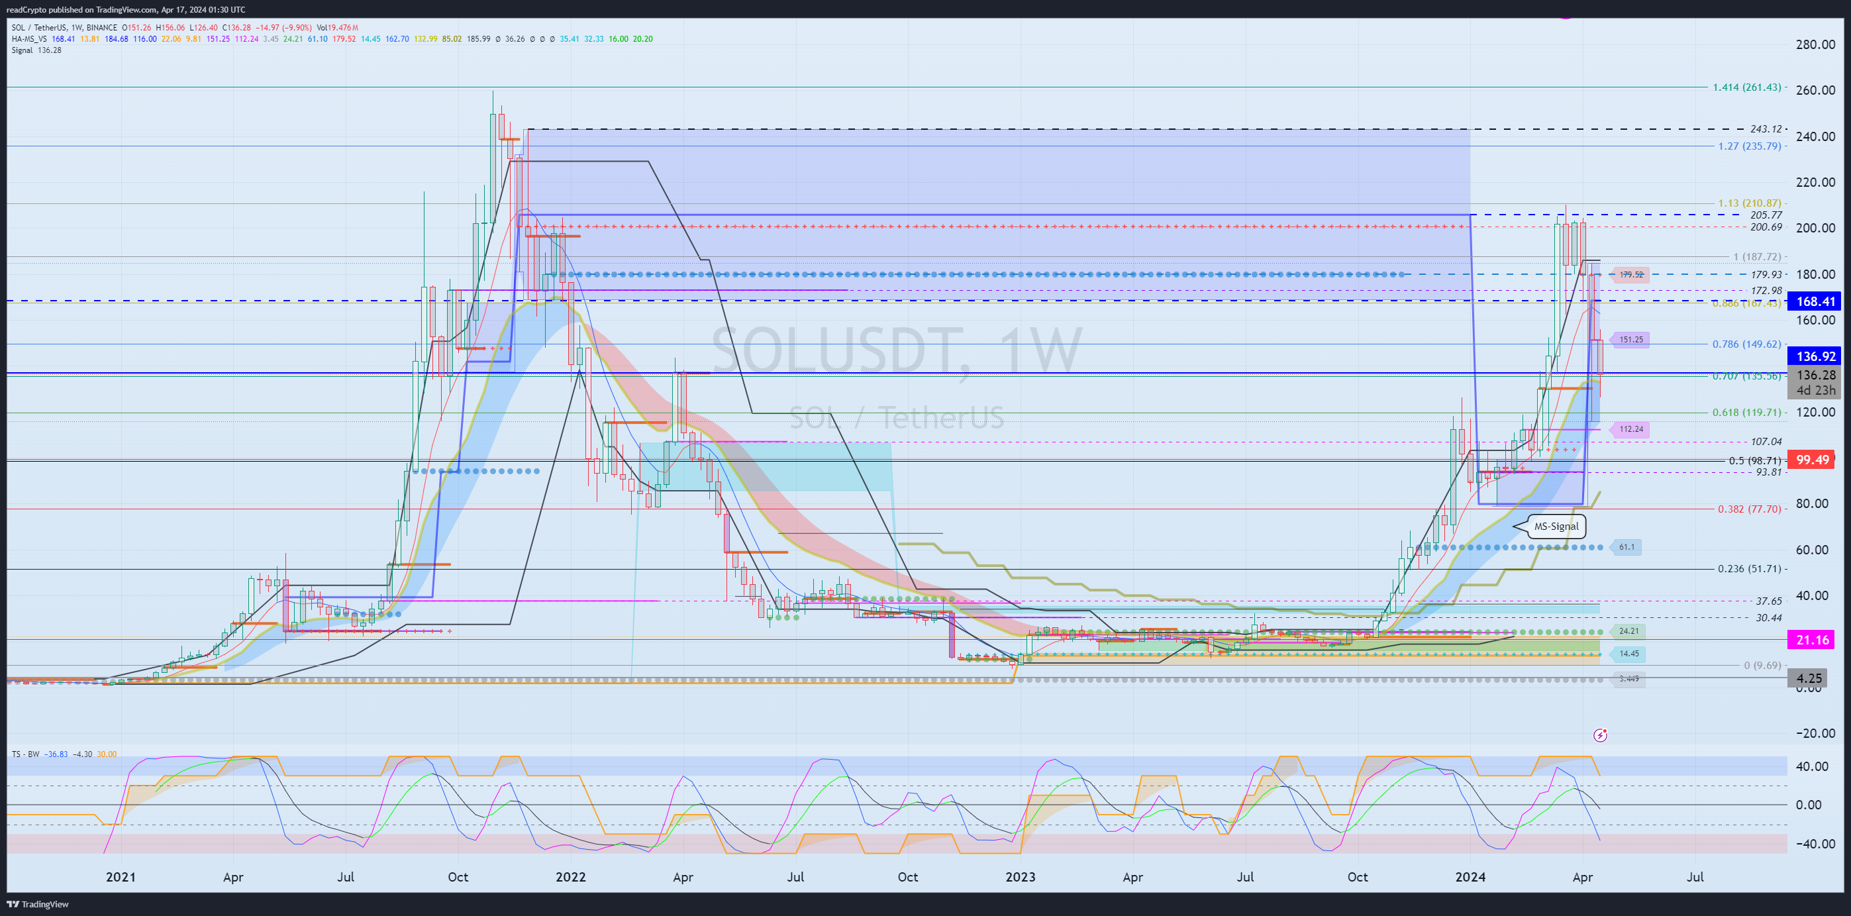The width and height of the screenshot is (1851, 916).
Task: Click the gray 3.449 indicator price tag
Action: click(1628, 679)
